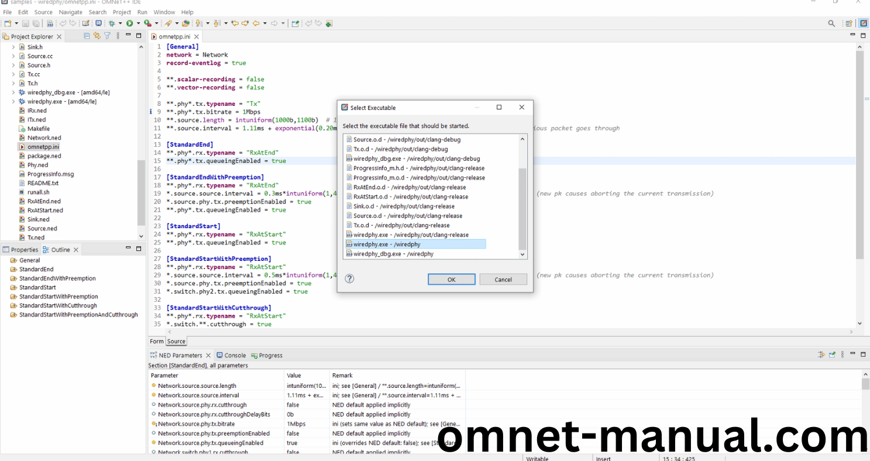Click the green Run button in toolbar

(129, 23)
